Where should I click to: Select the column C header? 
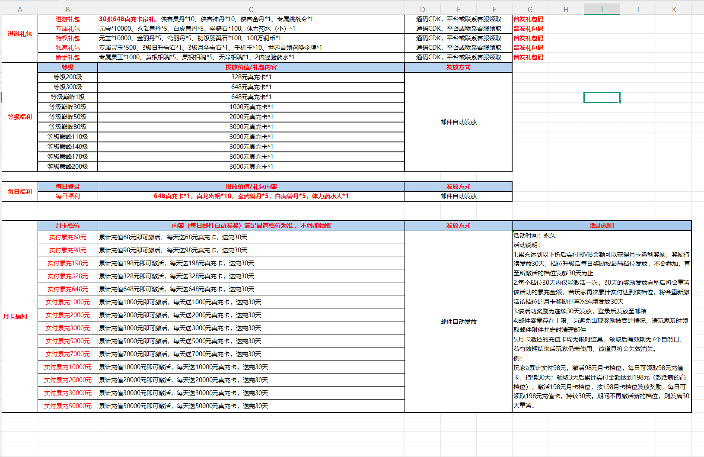click(x=251, y=10)
